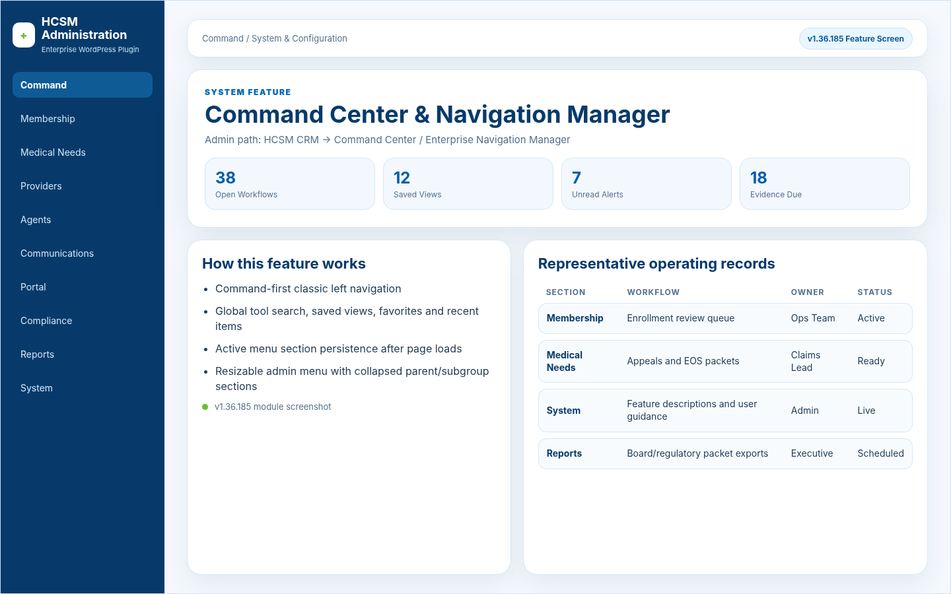Select Compliance in the sidebar
Screen dimensions: 951x594
tap(83, 321)
